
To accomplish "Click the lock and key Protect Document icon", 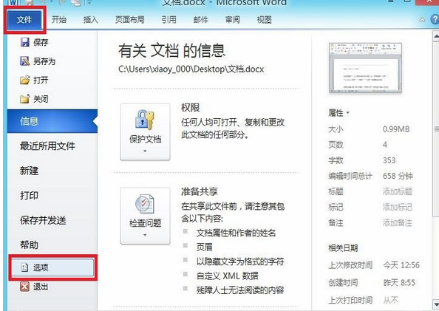I will (x=144, y=120).
